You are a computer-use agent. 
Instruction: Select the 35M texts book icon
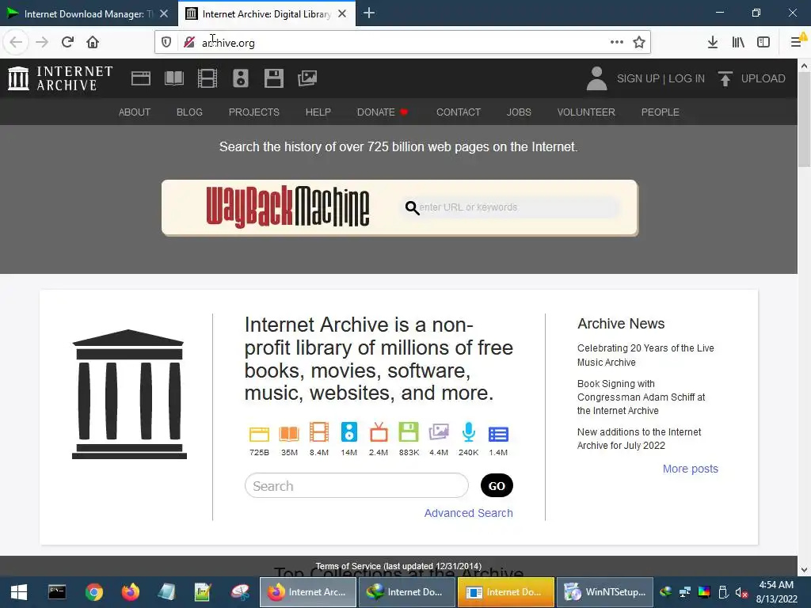pyautogui.click(x=289, y=433)
